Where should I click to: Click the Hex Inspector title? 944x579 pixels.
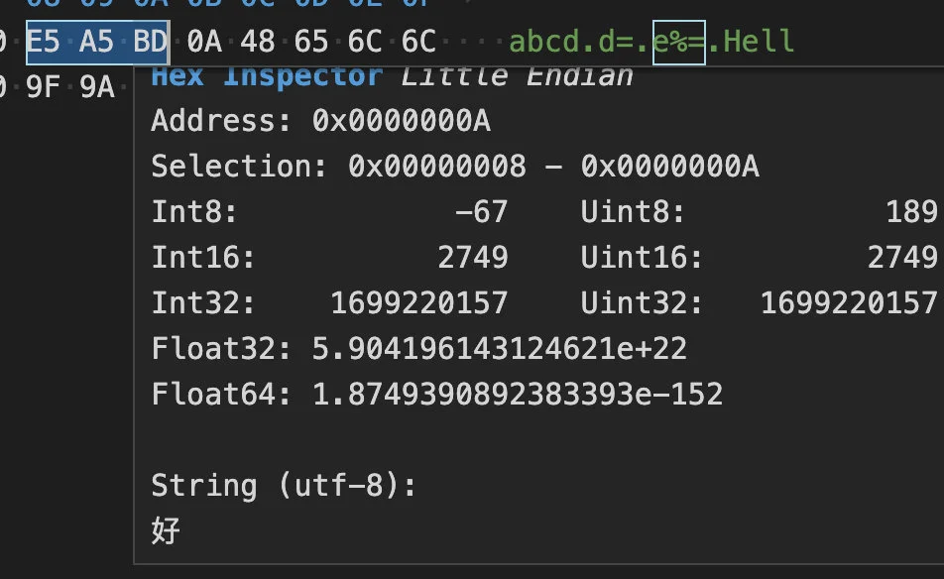coord(266,76)
